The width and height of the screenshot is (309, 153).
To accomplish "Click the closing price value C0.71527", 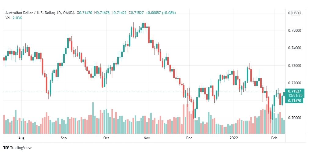I will pyautogui.click(x=136, y=13).
